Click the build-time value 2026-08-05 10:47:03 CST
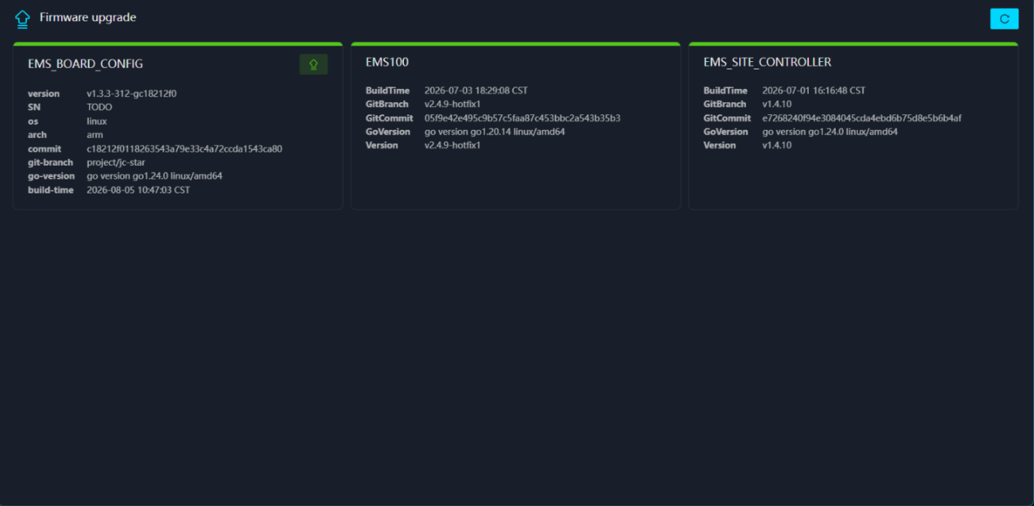The image size is (1034, 506). (x=139, y=190)
